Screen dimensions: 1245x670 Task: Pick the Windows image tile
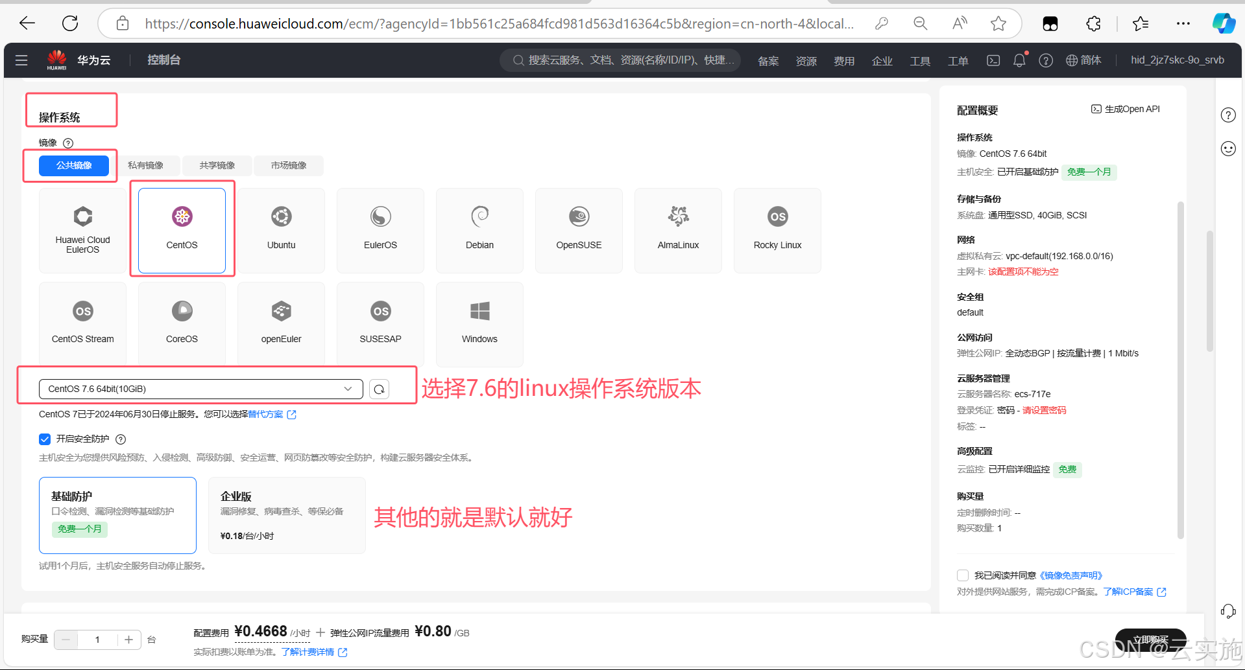(479, 324)
